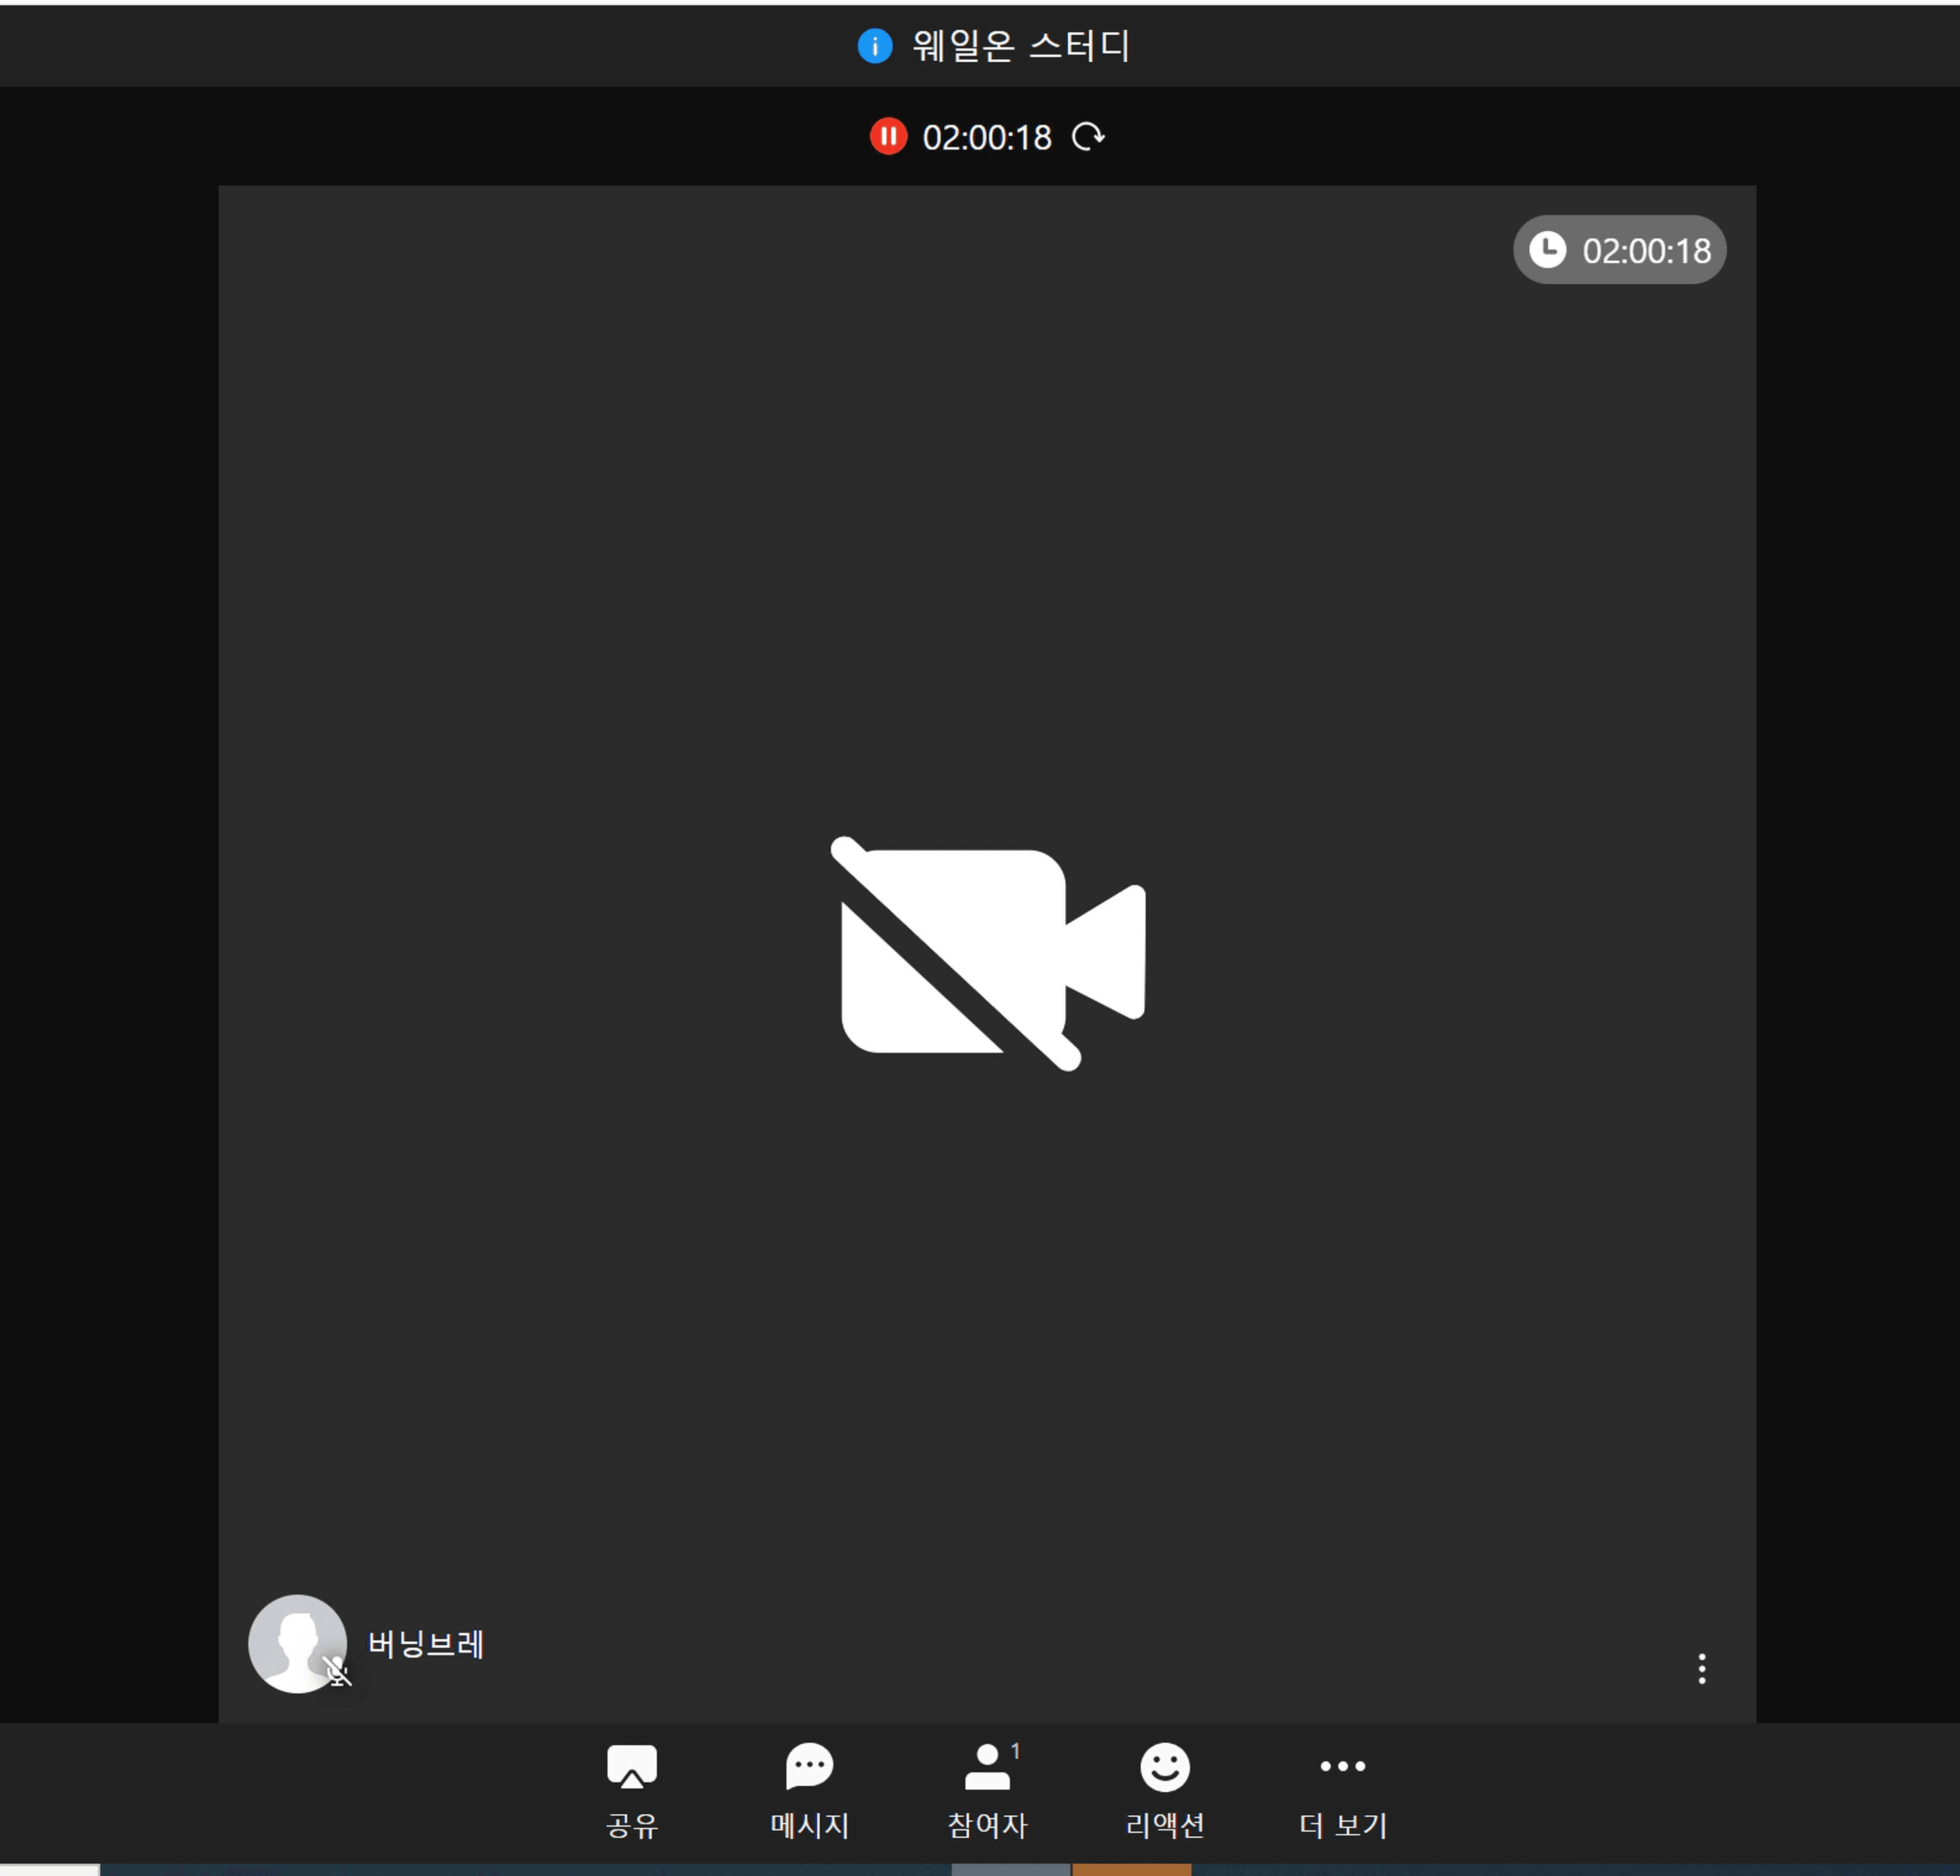Open the 공유 screen share option
Image resolution: width=1960 pixels, height=1876 pixels.
[x=632, y=1792]
